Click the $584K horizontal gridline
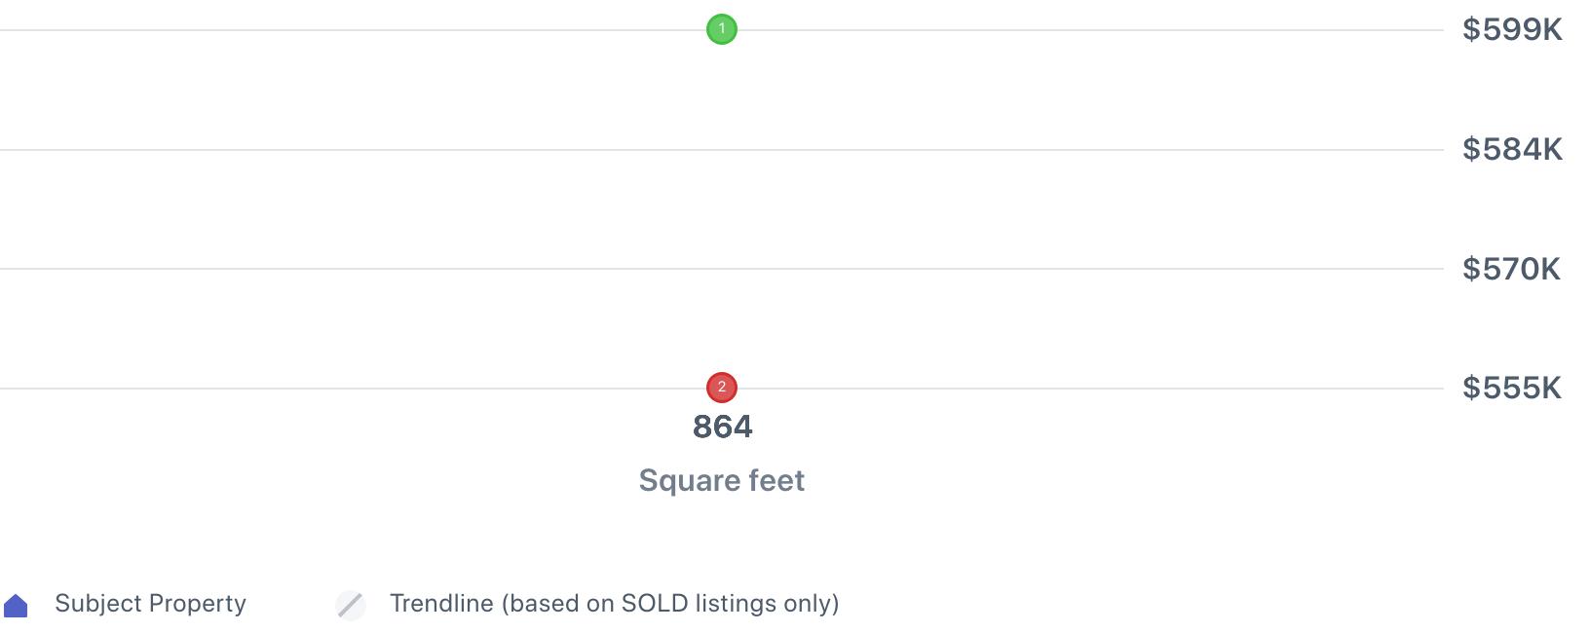The image size is (1590, 633). (390, 150)
